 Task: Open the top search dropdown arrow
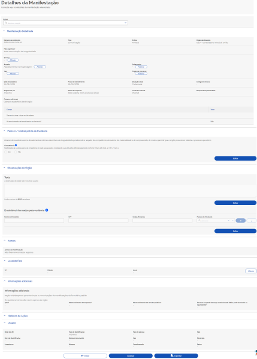tap(125, 23)
